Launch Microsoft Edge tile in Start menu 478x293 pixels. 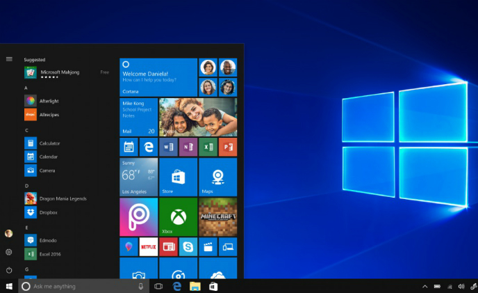pyautogui.click(x=149, y=147)
